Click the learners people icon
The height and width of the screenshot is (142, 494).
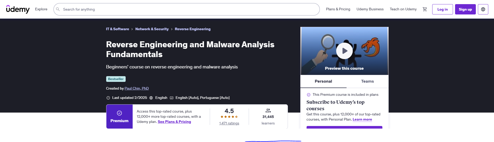click(268, 111)
